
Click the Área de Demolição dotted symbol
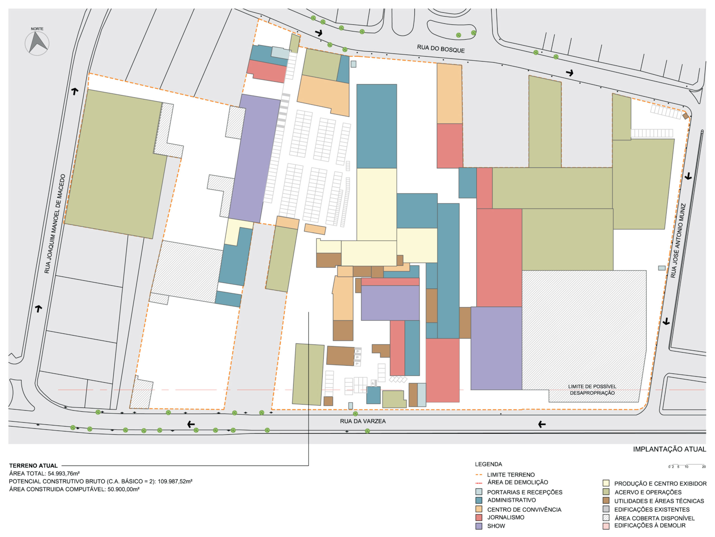coord(479,483)
